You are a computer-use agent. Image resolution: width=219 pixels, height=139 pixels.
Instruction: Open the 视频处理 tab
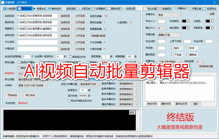tap(128, 9)
